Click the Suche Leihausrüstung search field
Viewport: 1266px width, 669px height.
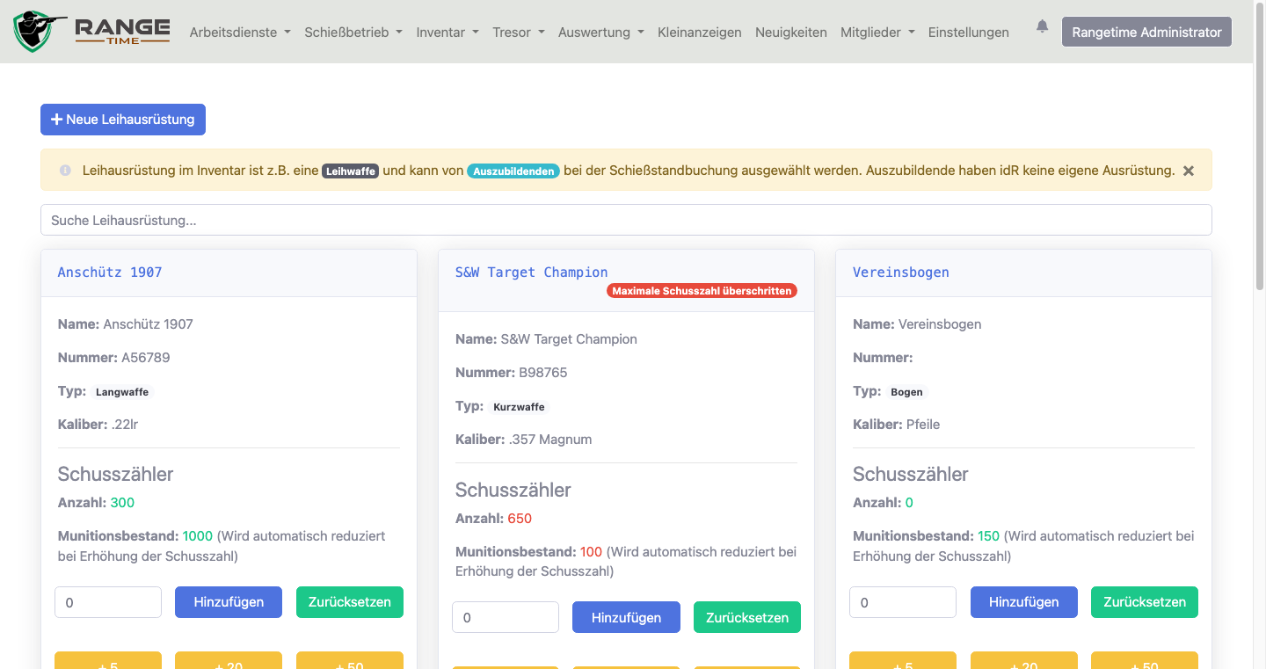[x=626, y=219]
